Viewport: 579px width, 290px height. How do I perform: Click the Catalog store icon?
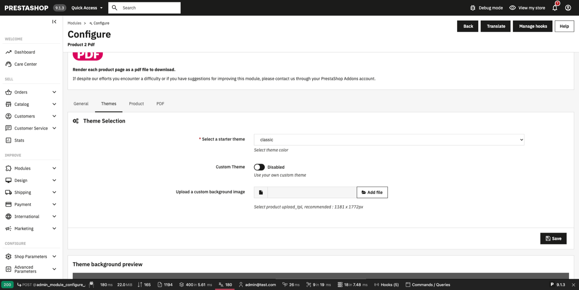pos(8,104)
